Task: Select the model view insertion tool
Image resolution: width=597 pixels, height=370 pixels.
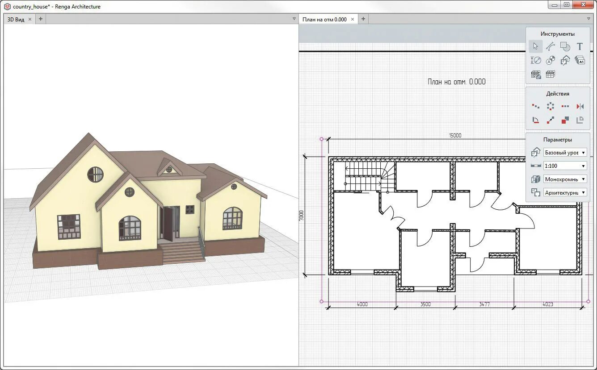Action: click(x=565, y=60)
